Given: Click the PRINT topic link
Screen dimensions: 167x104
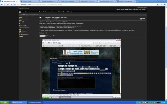Looking at the screenshot, I should (144, 10).
